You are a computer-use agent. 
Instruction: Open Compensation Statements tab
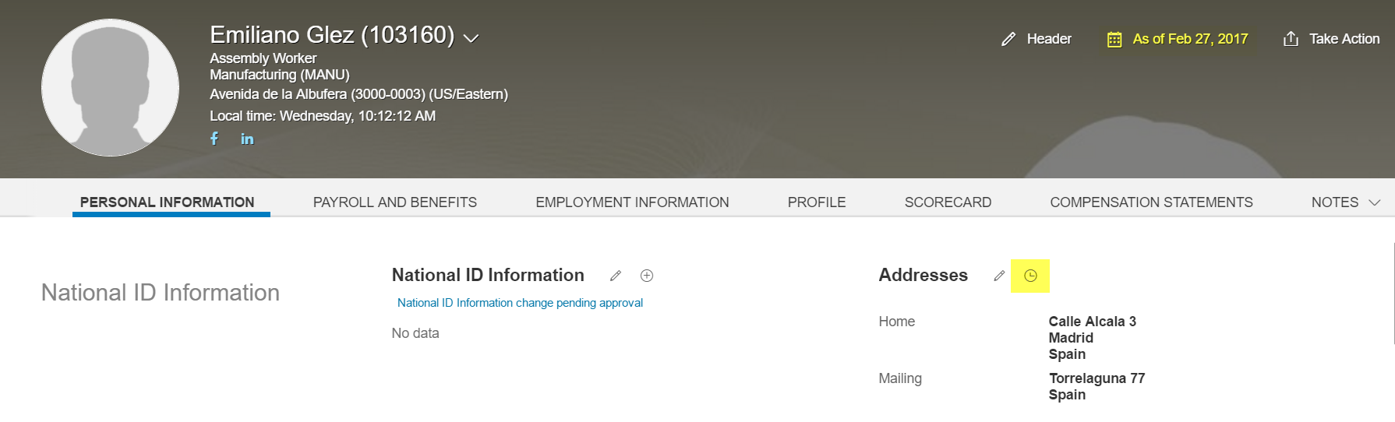(1151, 202)
